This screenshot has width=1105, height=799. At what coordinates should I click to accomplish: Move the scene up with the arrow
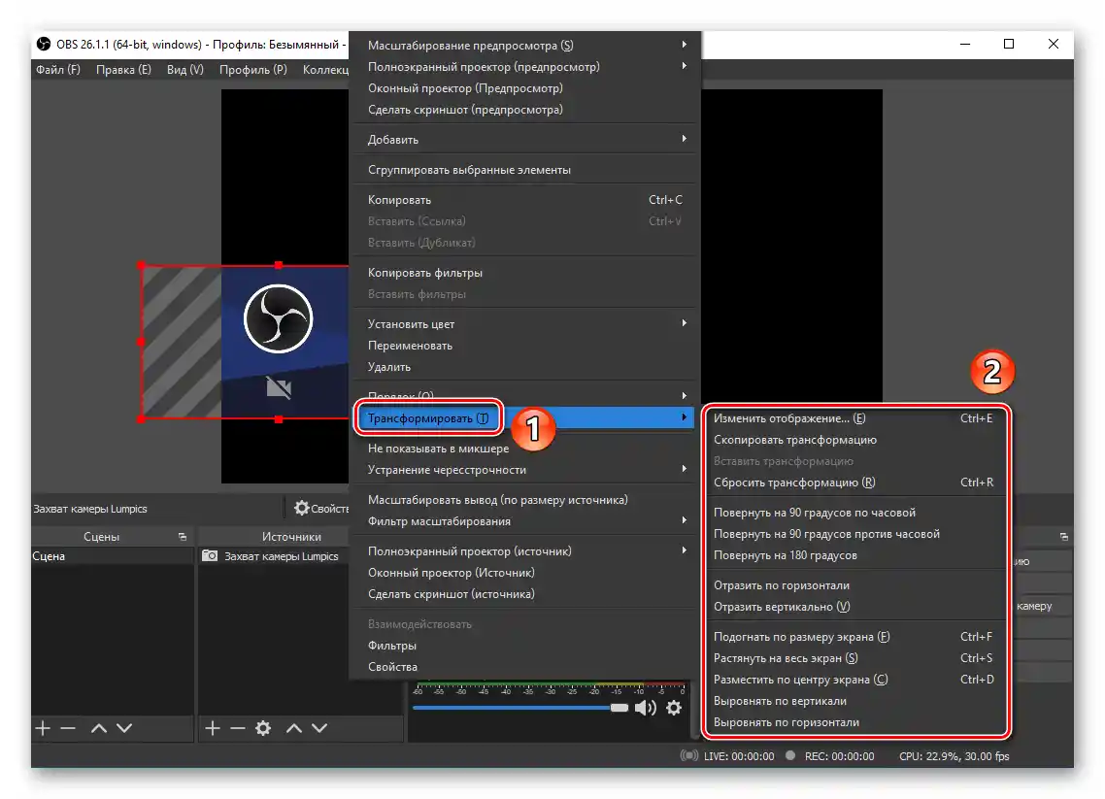pos(99,728)
